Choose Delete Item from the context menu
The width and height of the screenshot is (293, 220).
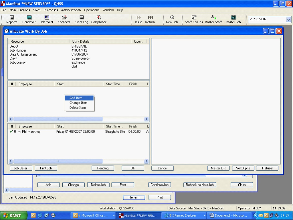point(78,108)
